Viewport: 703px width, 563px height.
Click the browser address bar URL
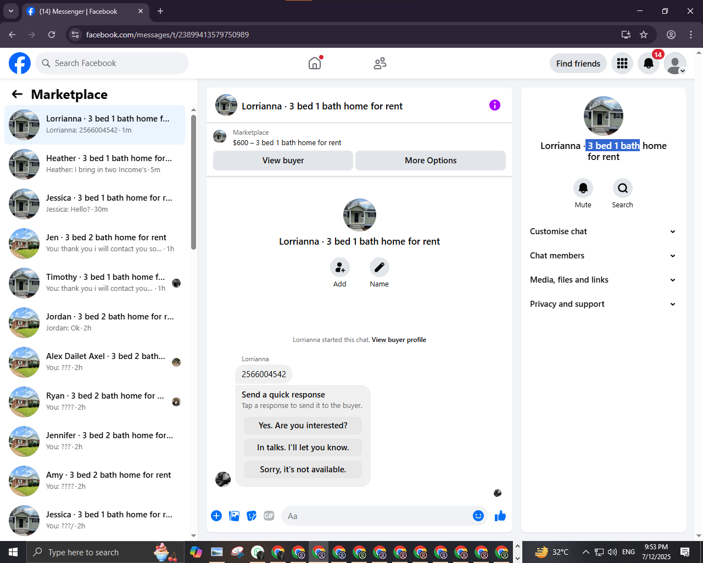168,35
